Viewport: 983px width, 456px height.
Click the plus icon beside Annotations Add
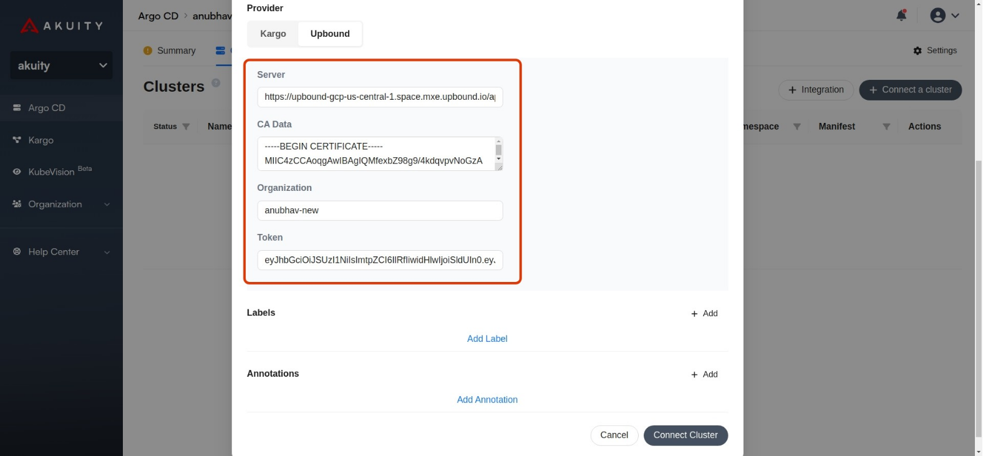click(x=694, y=375)
